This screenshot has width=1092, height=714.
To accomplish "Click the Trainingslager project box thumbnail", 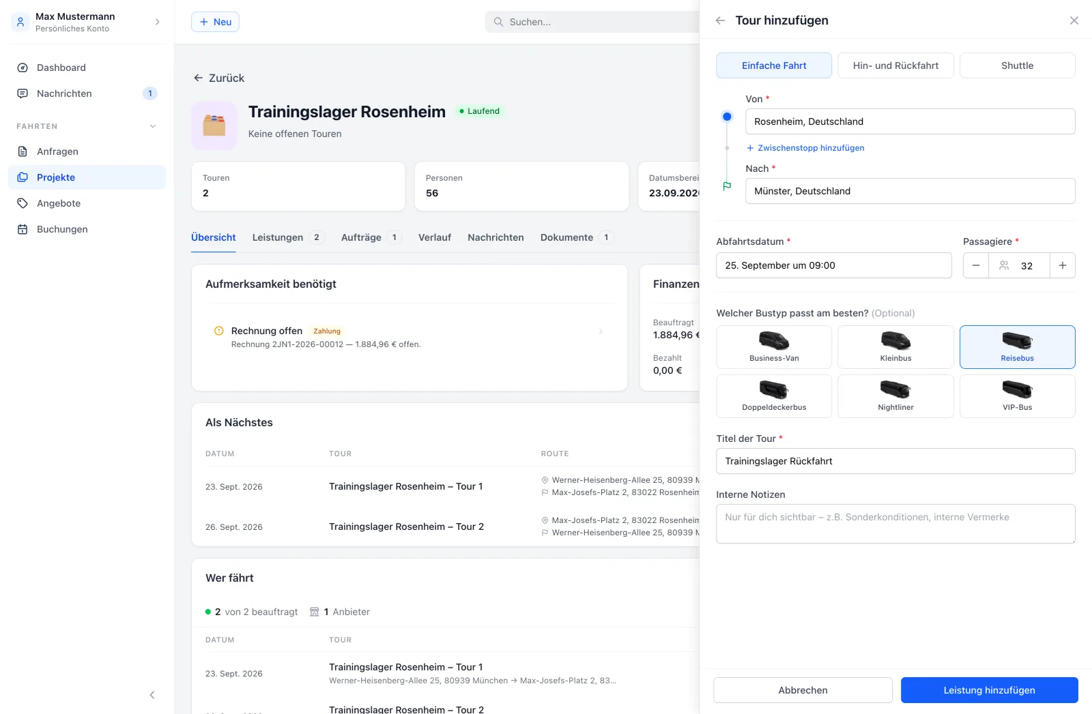I will click(214, 125).
